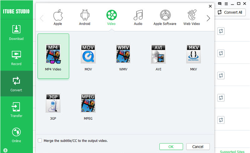Select the Video format category
Viewport: 250px width, 153px height.
tap(112, 17)
